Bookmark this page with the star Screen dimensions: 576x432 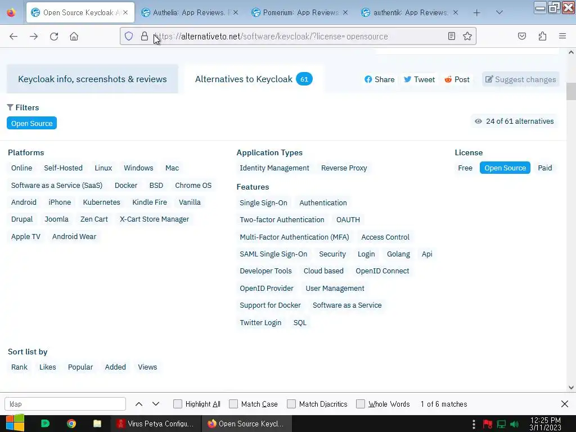(x=467, y=36)
